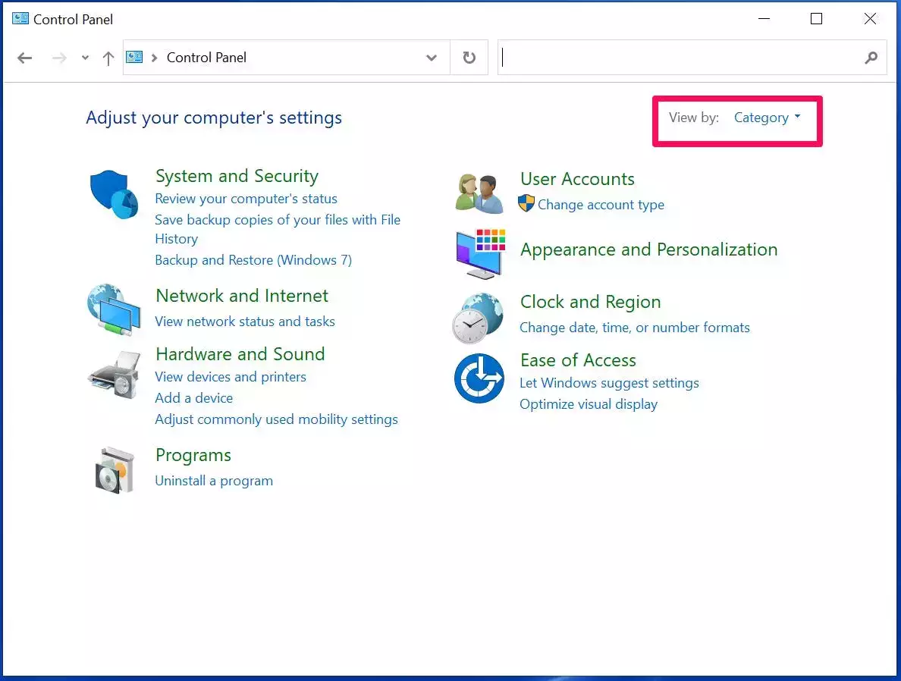Open the Ease of Access icon
This screenshot has height=681, width=901.
(x=479, y=378)
